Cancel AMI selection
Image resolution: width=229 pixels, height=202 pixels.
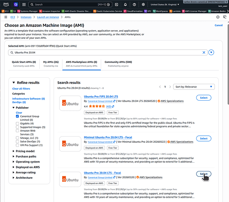tap(218, 25)
